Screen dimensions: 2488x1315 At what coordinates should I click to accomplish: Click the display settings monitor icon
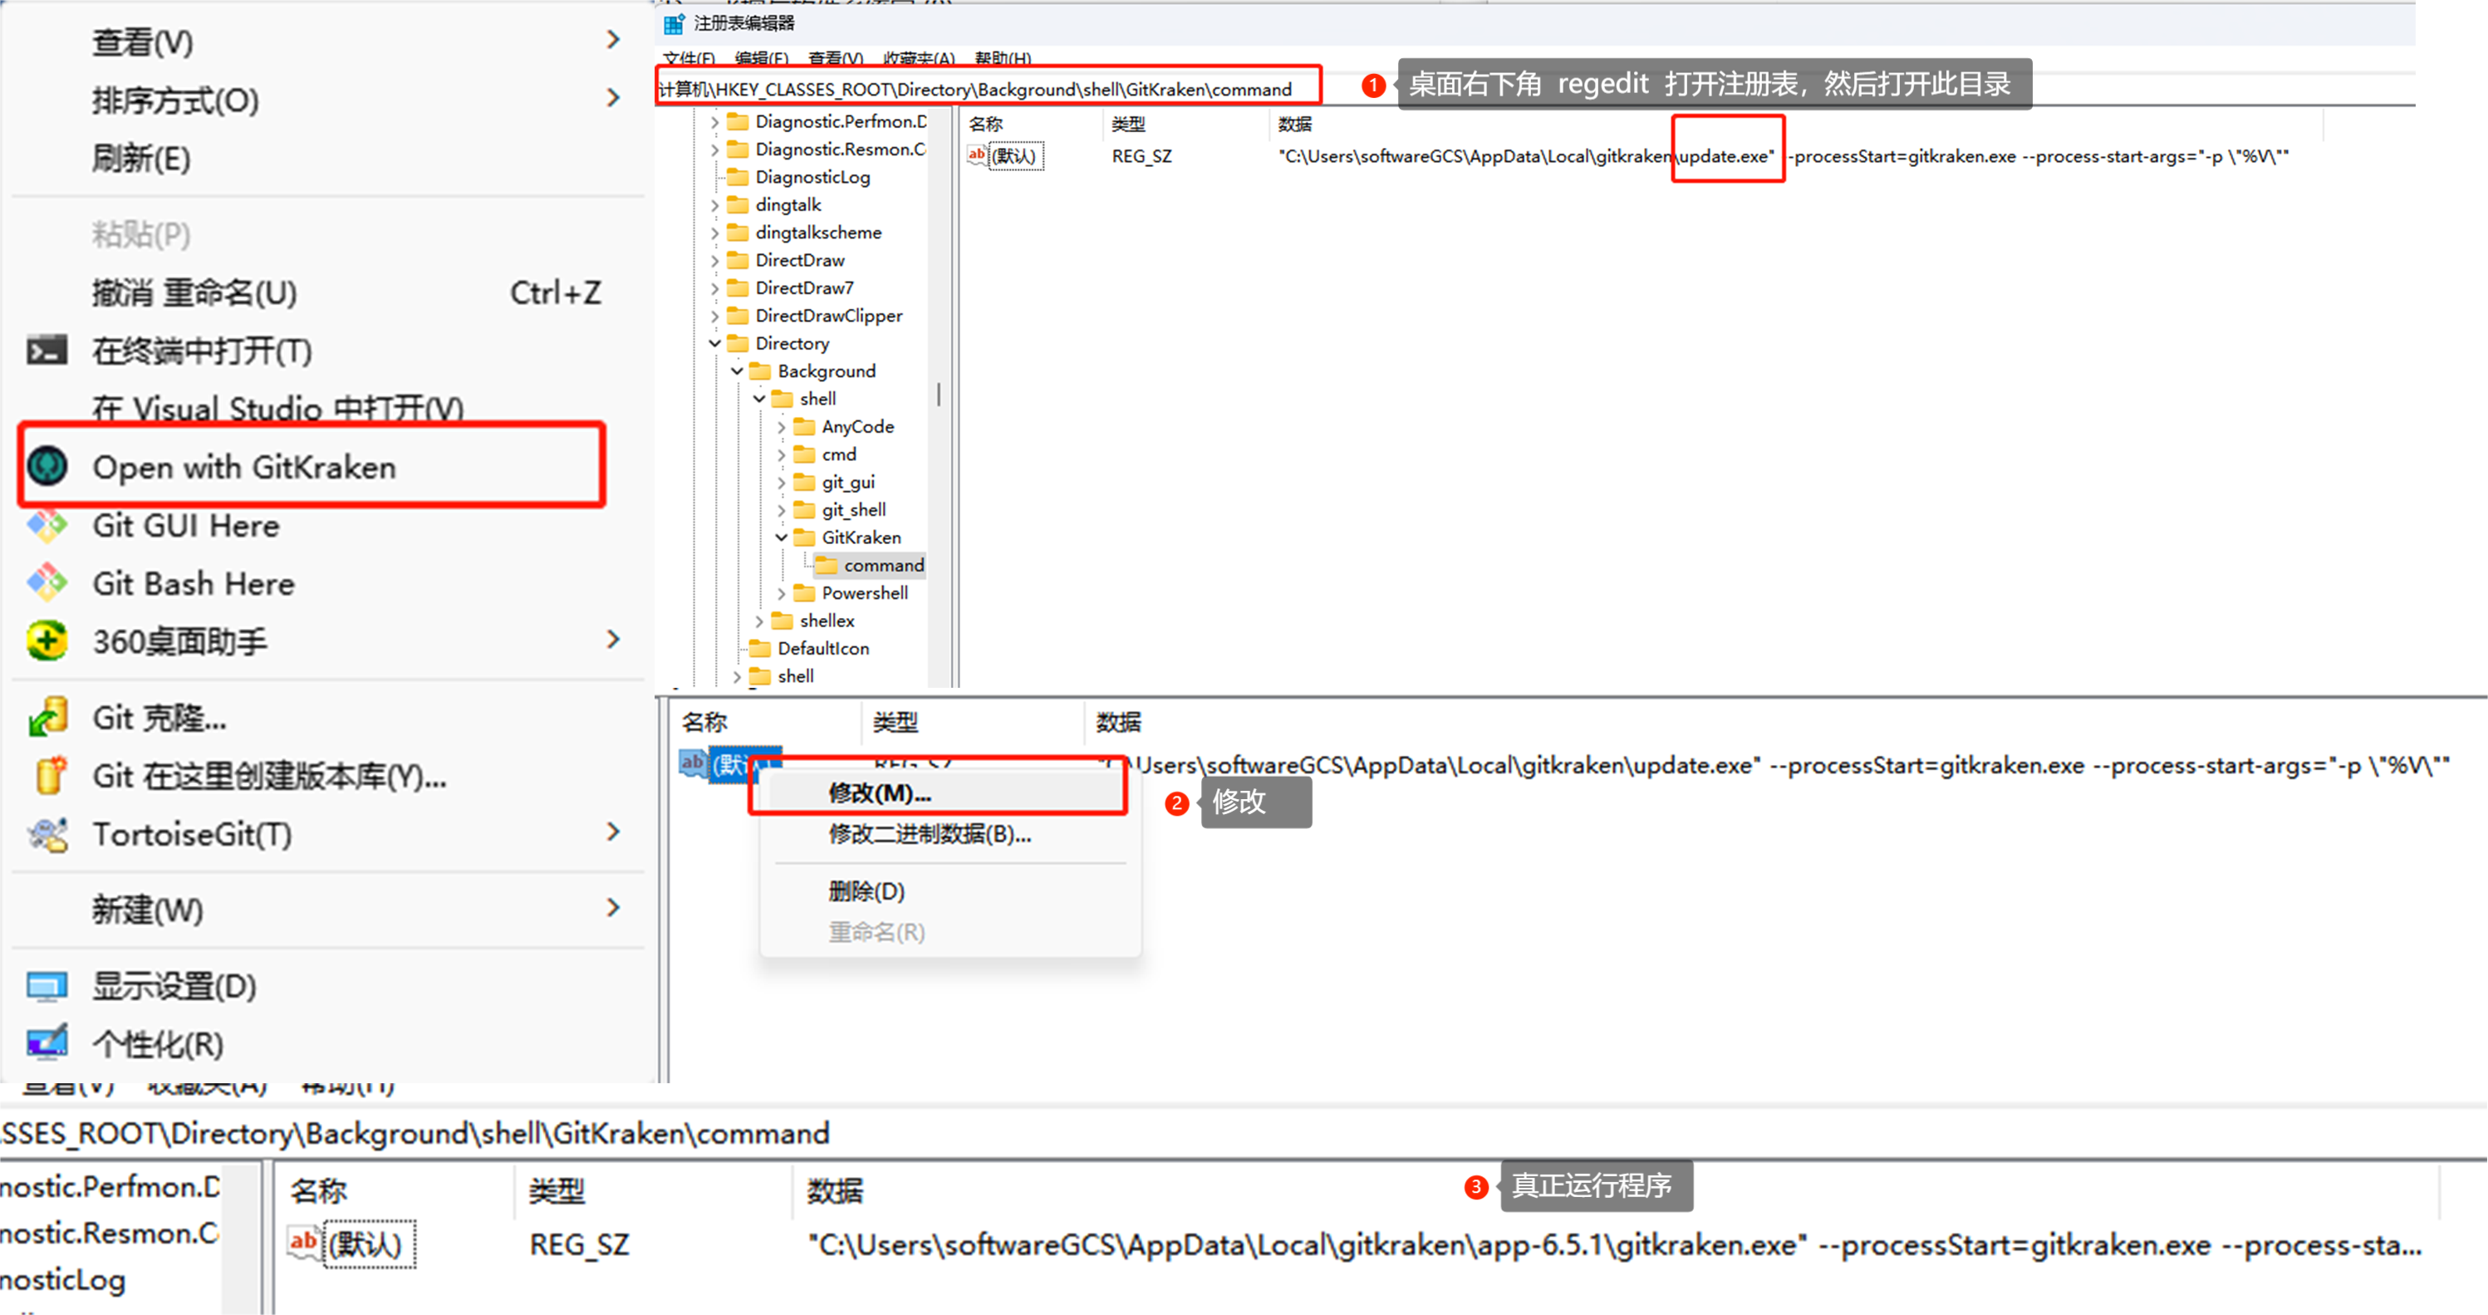47,987
